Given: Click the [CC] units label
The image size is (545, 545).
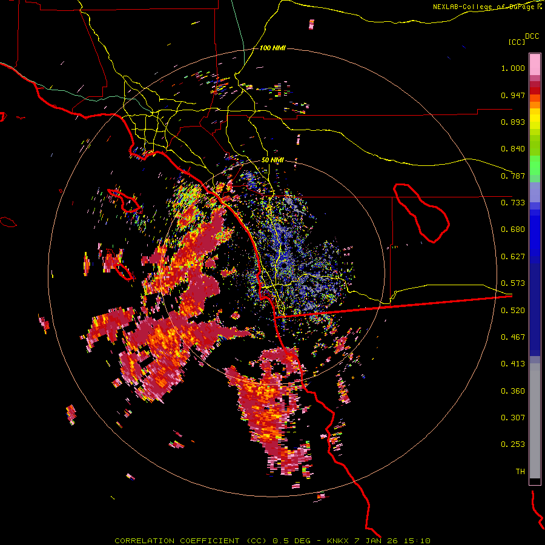Looking at the screenshot, I should pos(517,42).
